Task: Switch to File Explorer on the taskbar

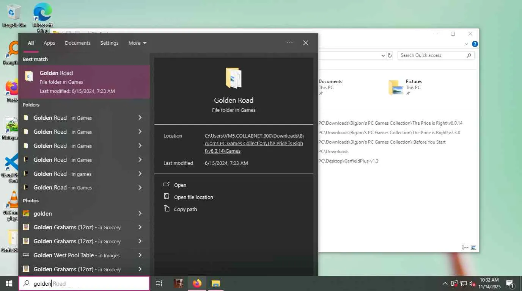Action: pyautogui.click(x=215, y=283)
